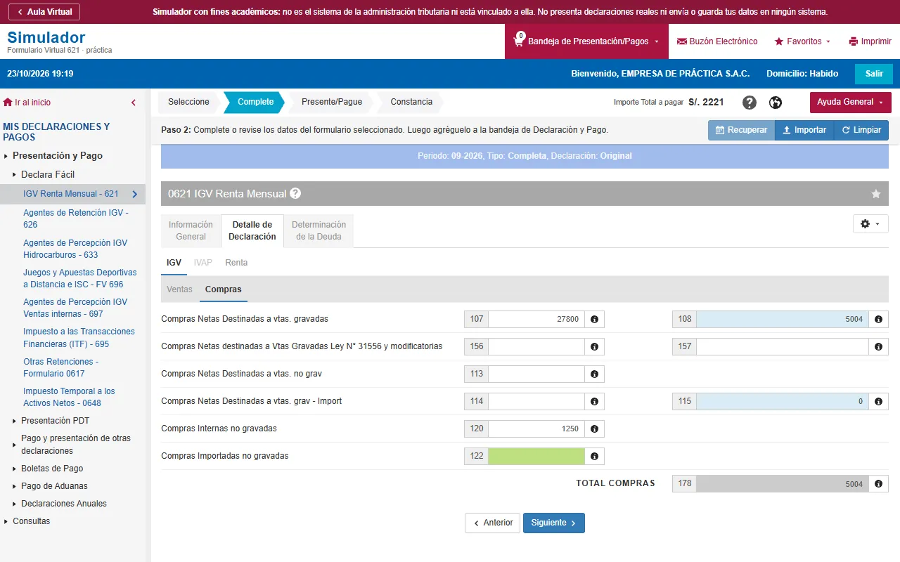The height and width of the screenshot is (562, 900).
Task: Open Agentes de Retención IGV - 626
Action: tap(76, 218)
